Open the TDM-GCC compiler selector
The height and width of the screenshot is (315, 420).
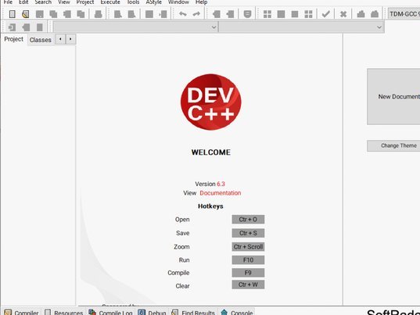[x=404, y=14]
